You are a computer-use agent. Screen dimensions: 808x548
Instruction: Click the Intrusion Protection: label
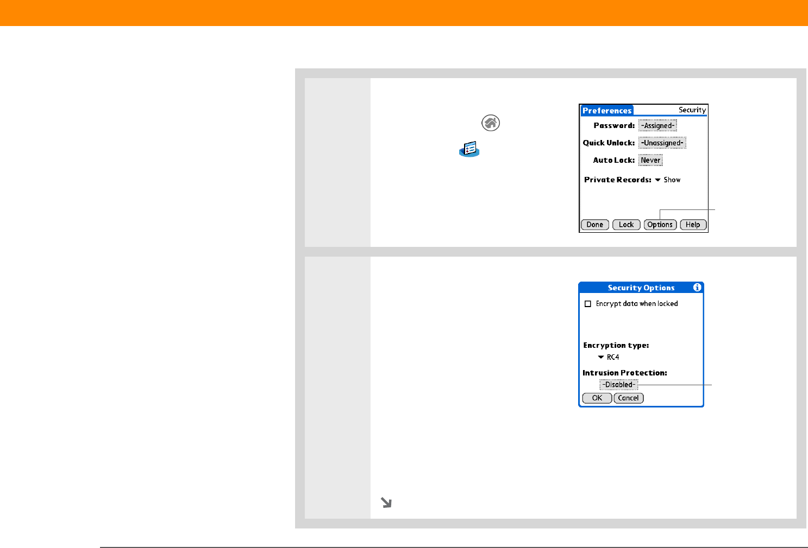point(625,373)
